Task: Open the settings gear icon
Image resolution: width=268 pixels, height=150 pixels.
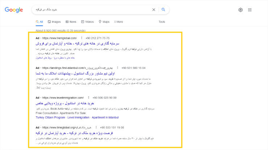Action: 240,10
